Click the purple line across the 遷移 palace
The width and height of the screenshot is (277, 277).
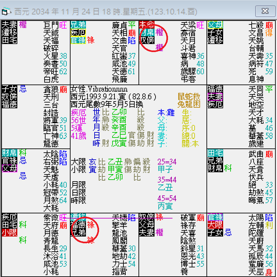point(106,219)
